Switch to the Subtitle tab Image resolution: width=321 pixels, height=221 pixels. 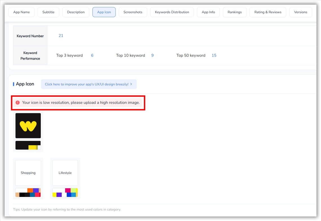[48, 12]
